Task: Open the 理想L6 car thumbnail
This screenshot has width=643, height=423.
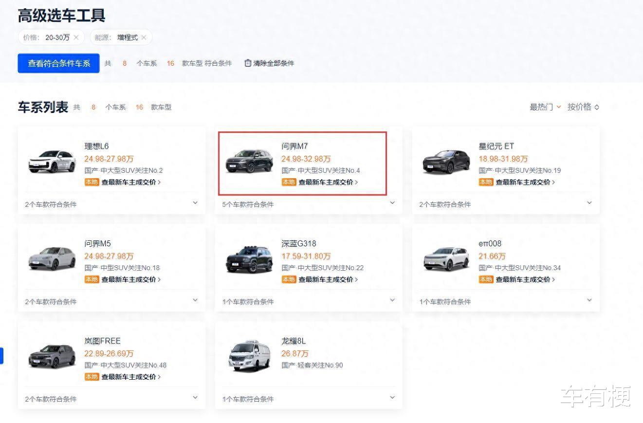Action: coord(52,161)
